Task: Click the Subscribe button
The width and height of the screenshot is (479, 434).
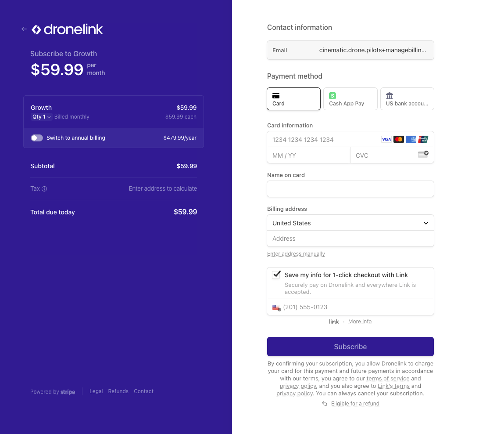Action: pyautogui.click(x=350, y=347)
